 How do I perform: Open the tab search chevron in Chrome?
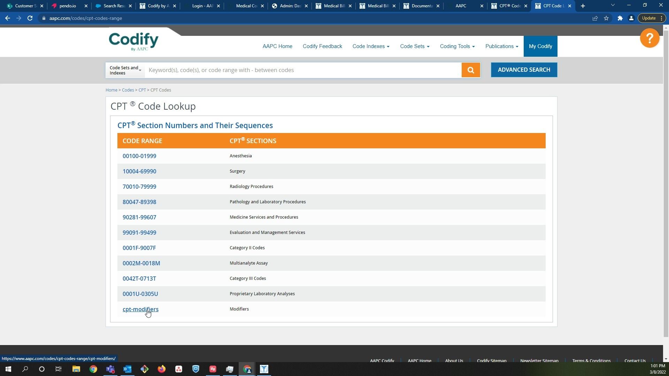coord(613,5)
